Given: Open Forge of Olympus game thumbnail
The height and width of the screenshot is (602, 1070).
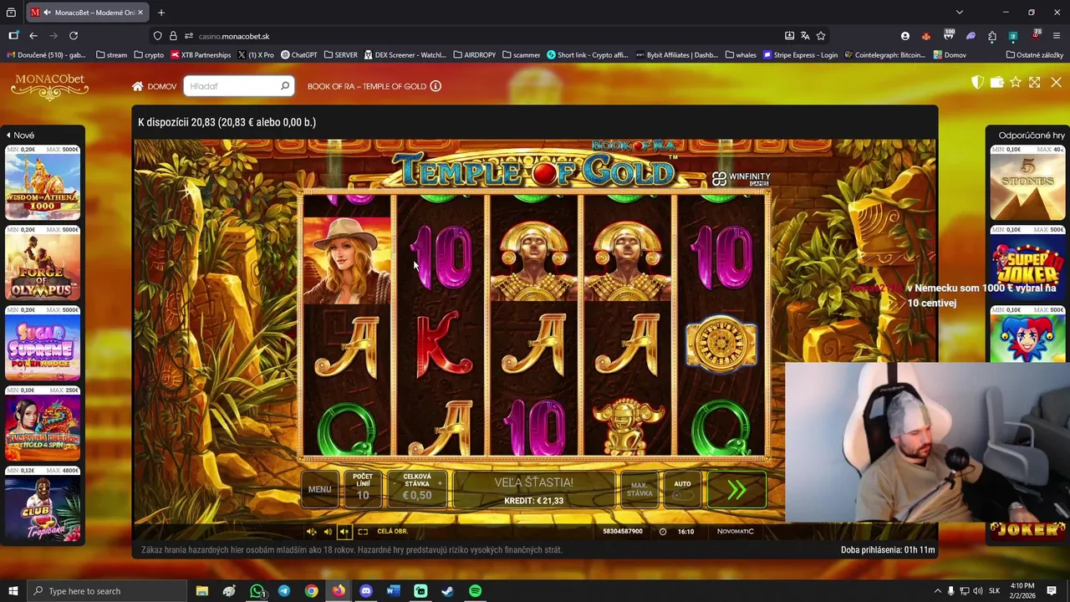Looking at the screenshot, I should tap(43, 263).
